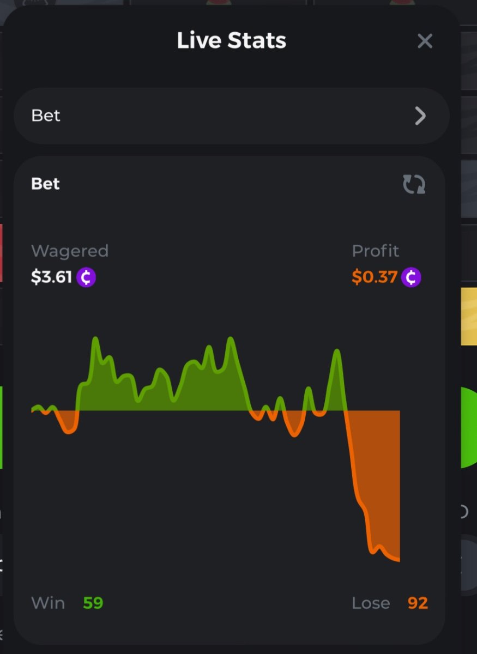This screenshot has height=654, width=477.
Task: Expand the Bet selector chevron arrow
Action: pyautogui.click(x=420, y=116)
